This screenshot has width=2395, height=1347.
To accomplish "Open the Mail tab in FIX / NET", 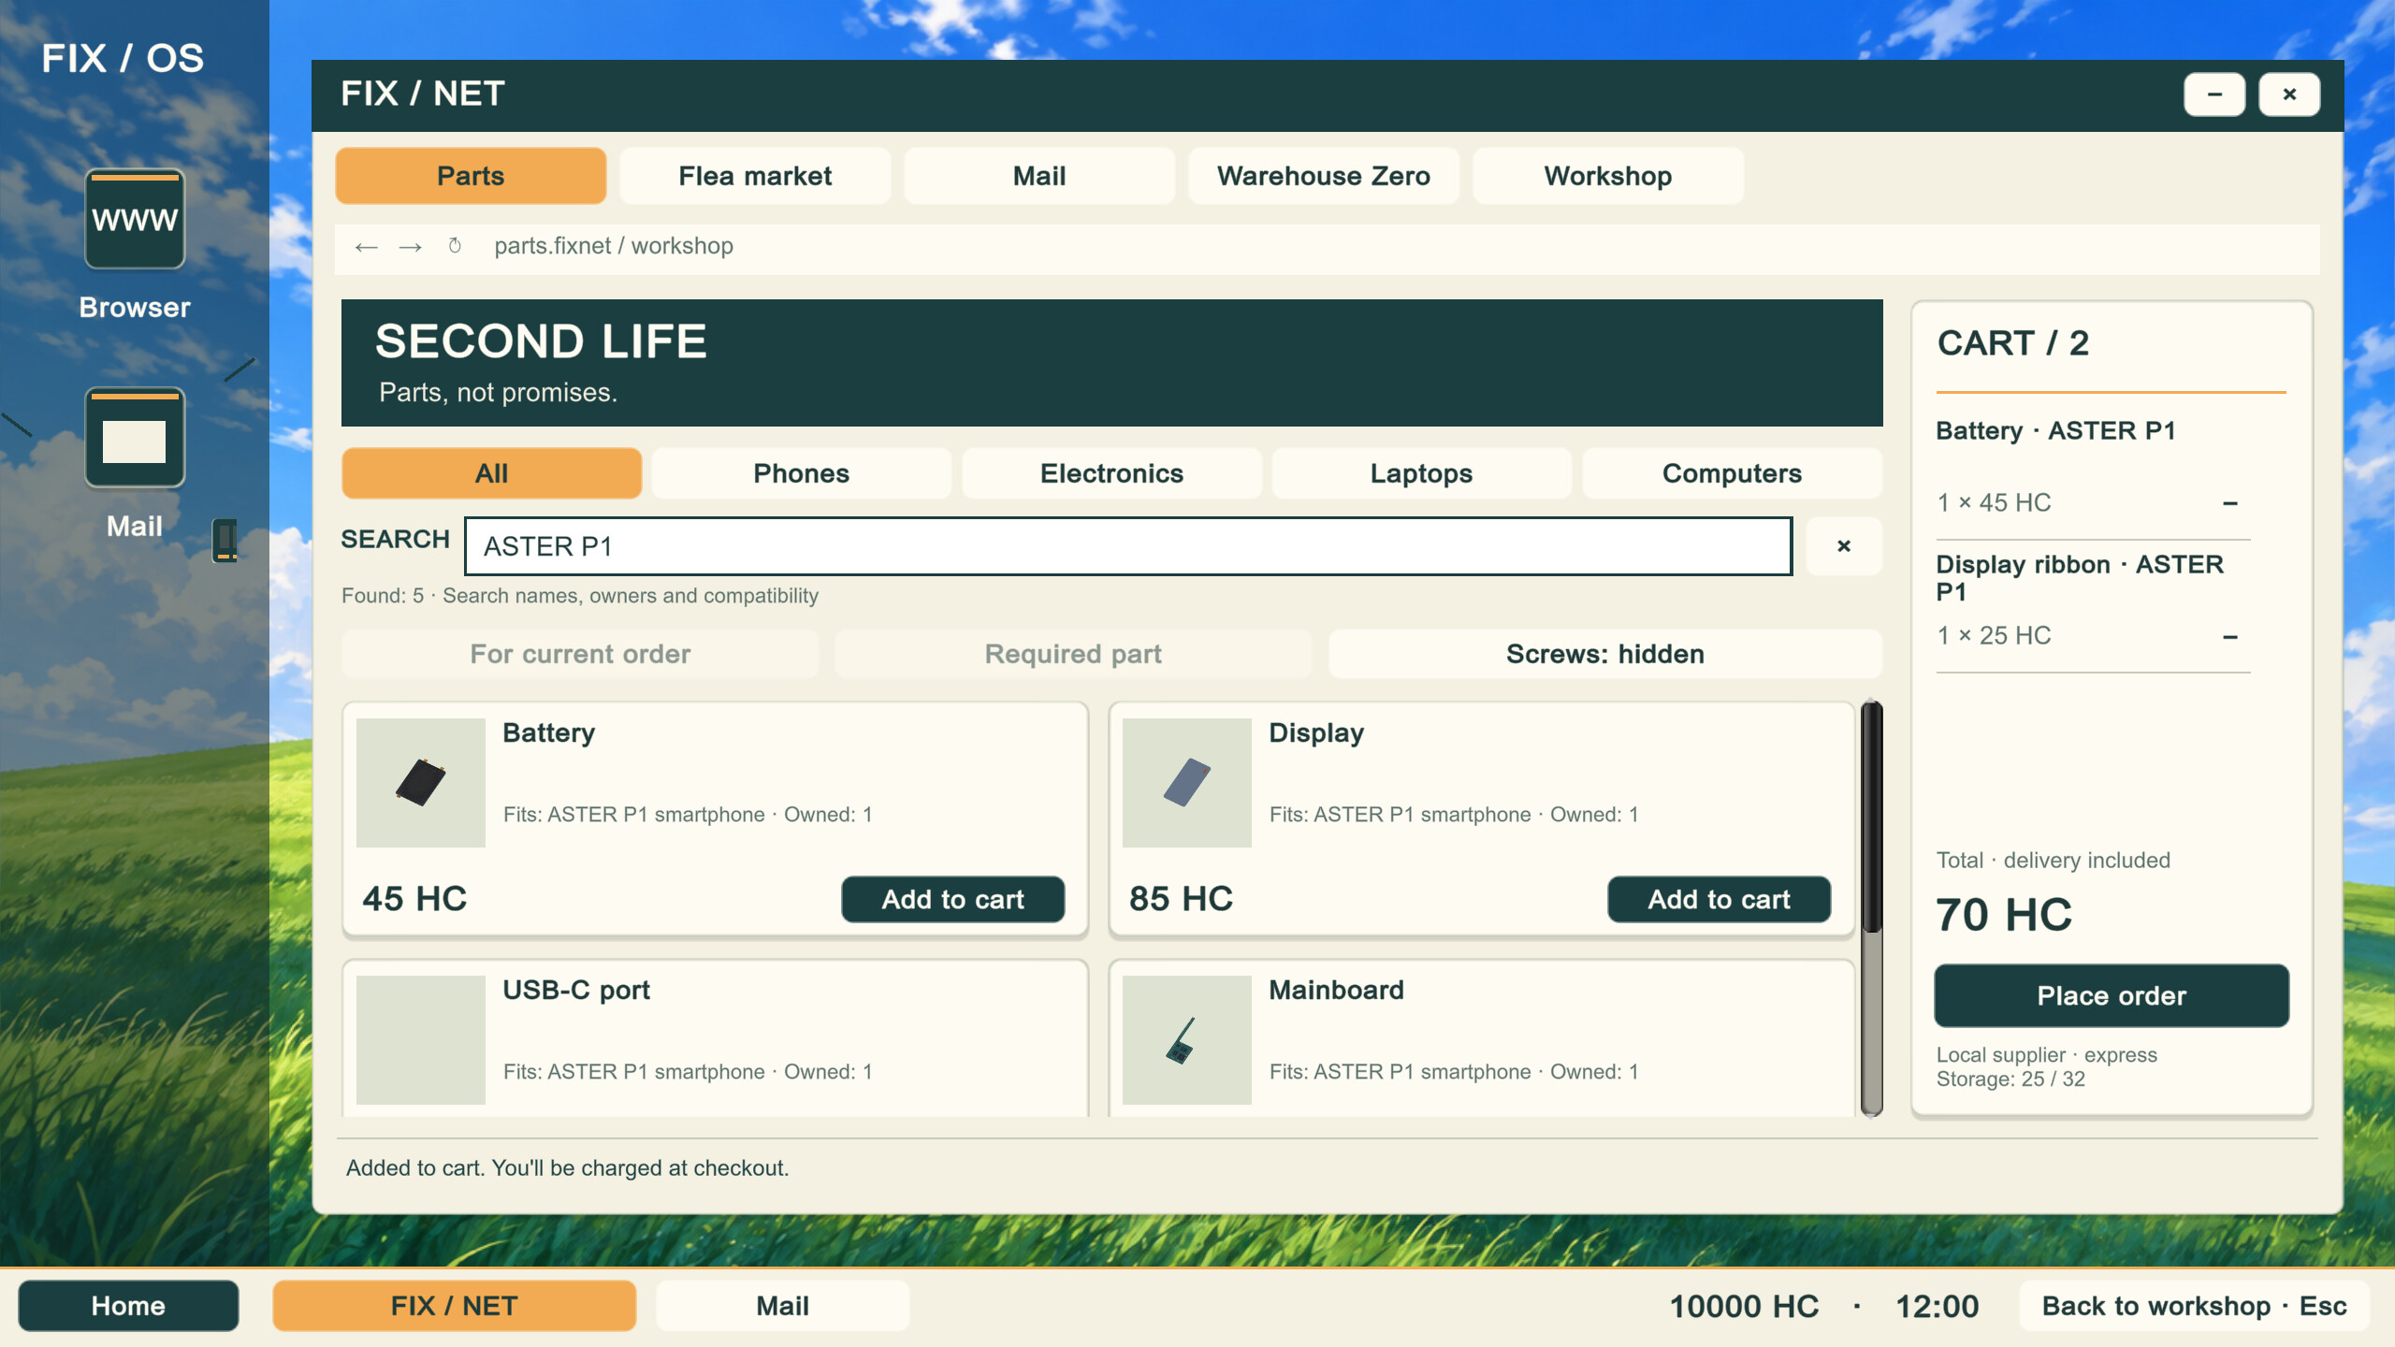I will point(1039,176).
